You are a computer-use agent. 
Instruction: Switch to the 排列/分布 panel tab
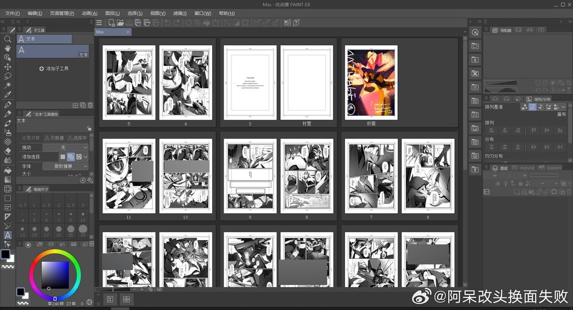coord(538,99)
